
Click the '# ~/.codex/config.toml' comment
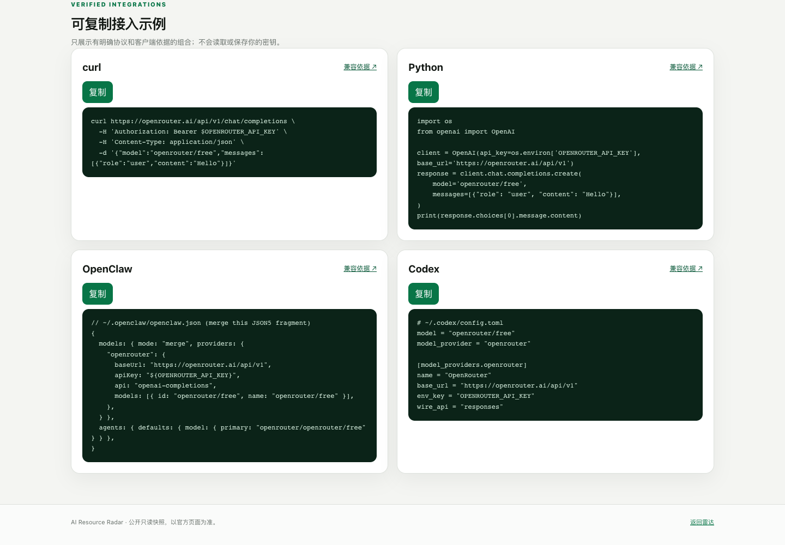(460, 323)
